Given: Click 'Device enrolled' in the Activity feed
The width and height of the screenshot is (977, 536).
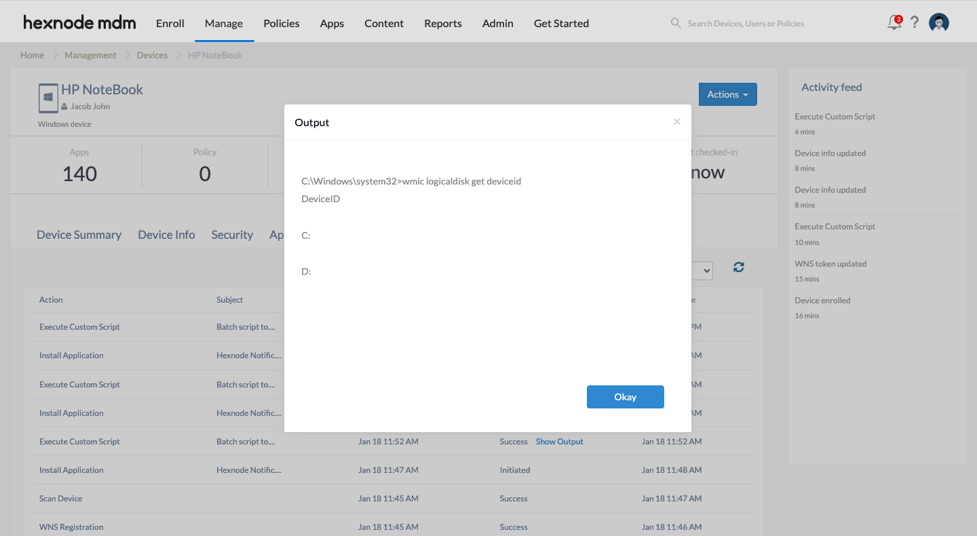Looking at the screenshot, I should (x=822, y=301).
